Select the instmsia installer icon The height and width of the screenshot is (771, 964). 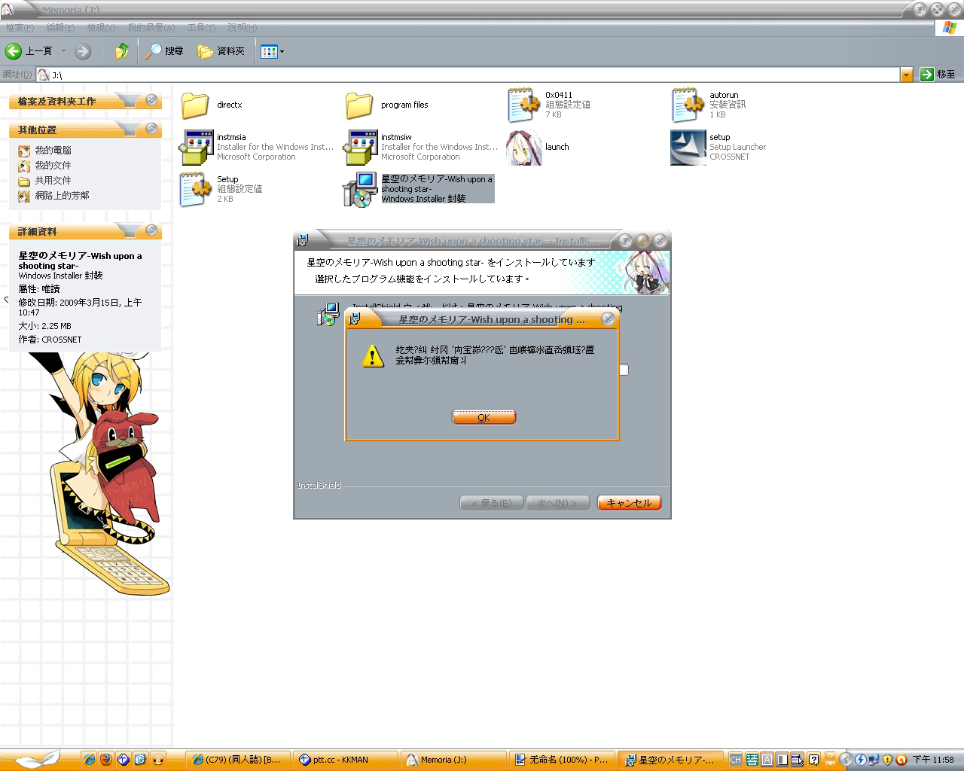pos(195,148)
